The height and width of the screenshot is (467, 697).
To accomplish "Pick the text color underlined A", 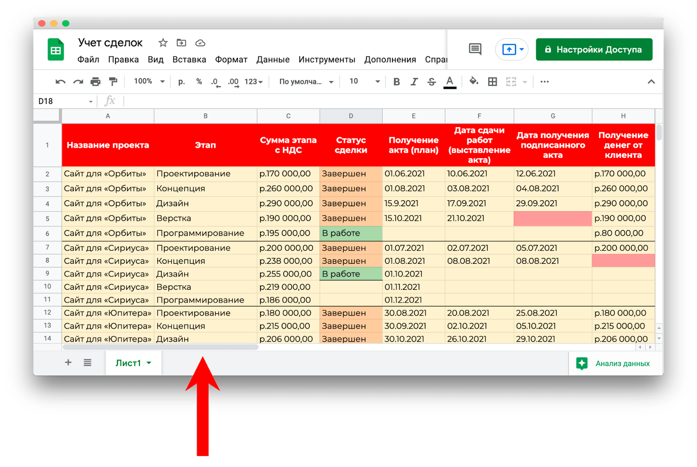I will pyautogui.click(x=450, y=82).
